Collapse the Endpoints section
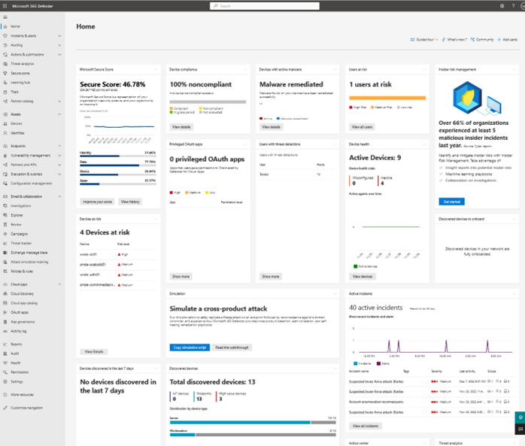The width and height of the screenshot is (525, 446). click(59, 146)
